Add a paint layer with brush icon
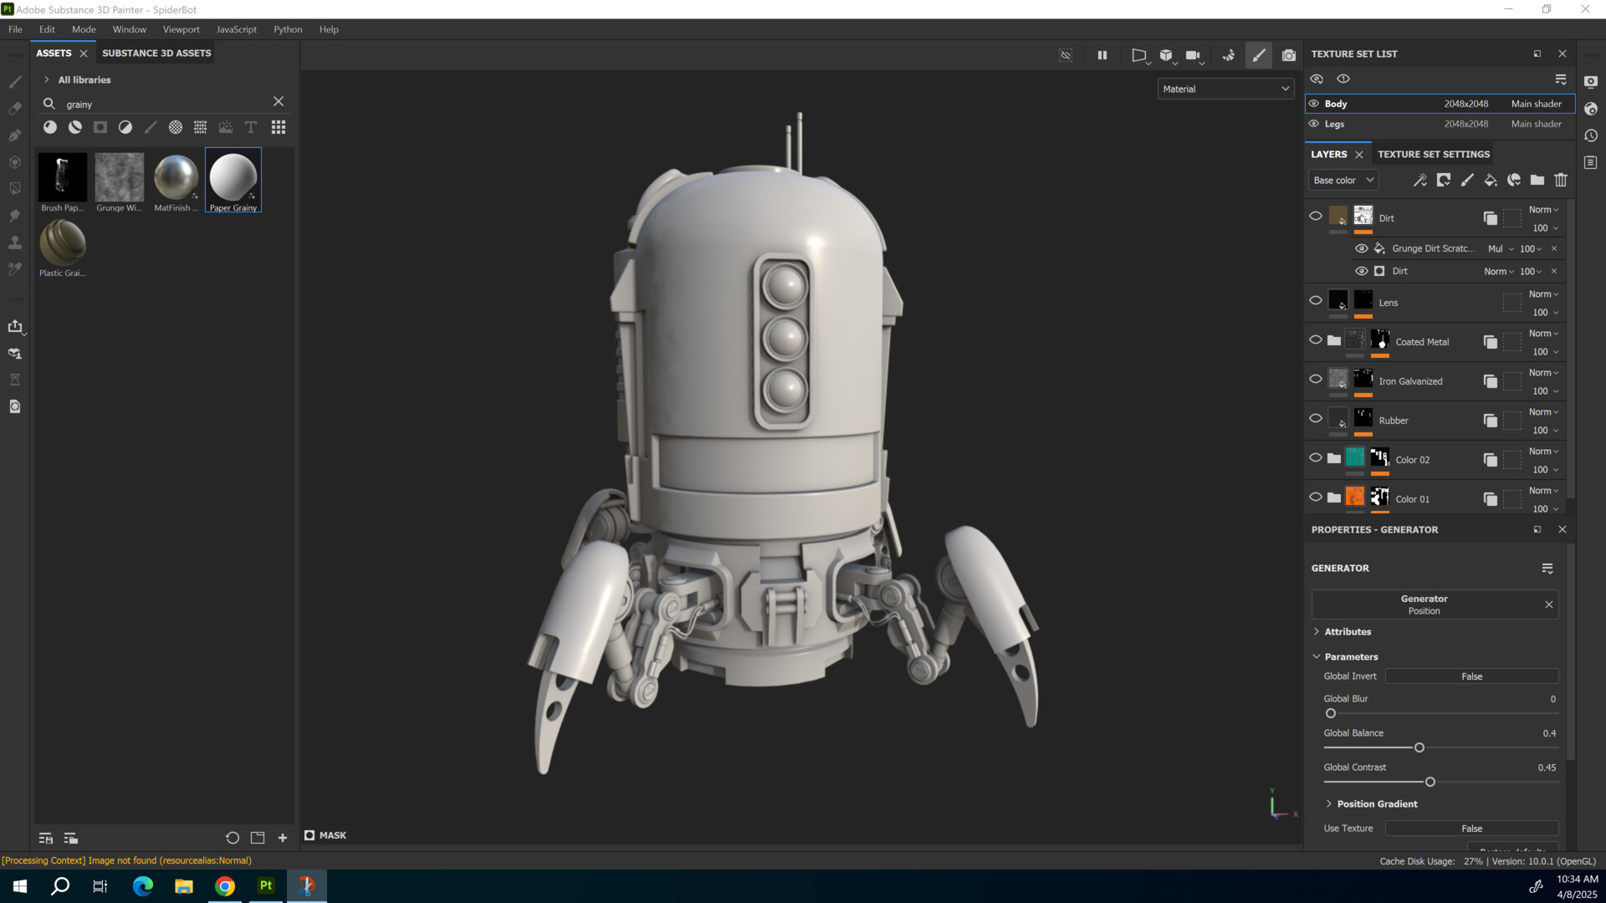This screenshot has height=903, width=1606. [1467, 180]
